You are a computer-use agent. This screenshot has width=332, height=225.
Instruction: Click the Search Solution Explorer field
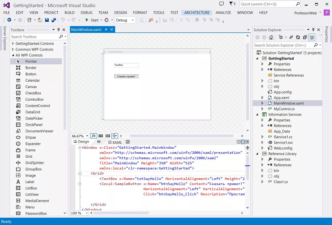point(287,45)
